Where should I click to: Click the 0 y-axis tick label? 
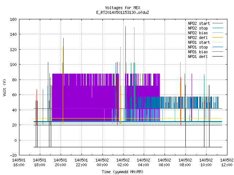tap(15, 140)
